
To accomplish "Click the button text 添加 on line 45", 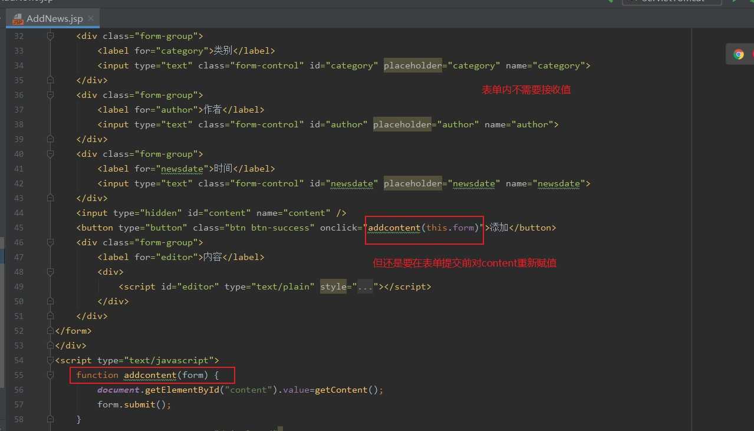I will pos(498,228).
